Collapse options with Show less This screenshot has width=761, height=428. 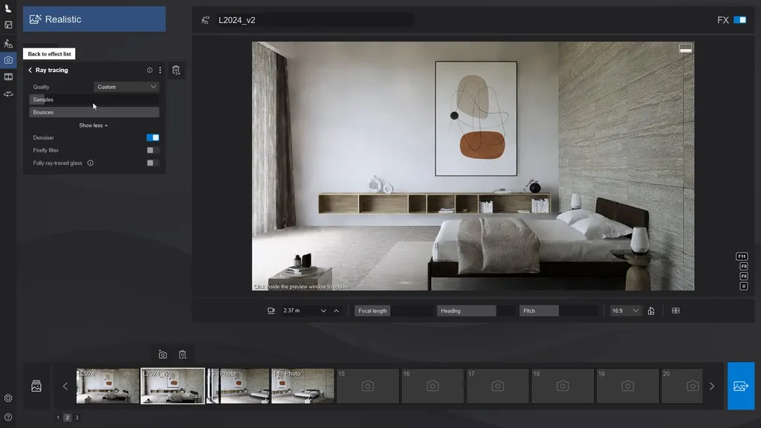pyautogui.click(x=94, y=126)
